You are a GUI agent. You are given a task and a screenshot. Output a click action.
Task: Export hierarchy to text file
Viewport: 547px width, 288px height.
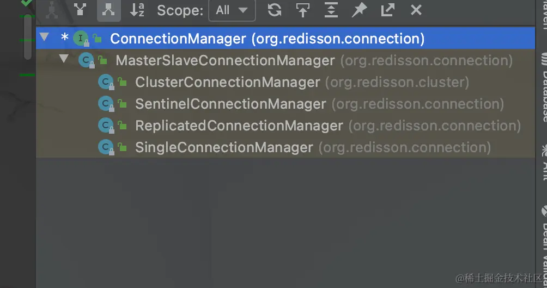(387, 10)
